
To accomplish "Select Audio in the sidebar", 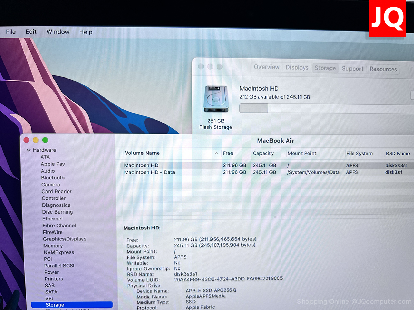I will (x=48, y=171).
